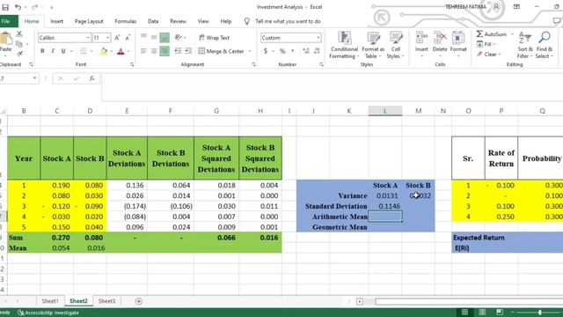Switch to the Review tab
Image resolution: width=563 pixels, height=317 pixels.
tap(178, 21)
